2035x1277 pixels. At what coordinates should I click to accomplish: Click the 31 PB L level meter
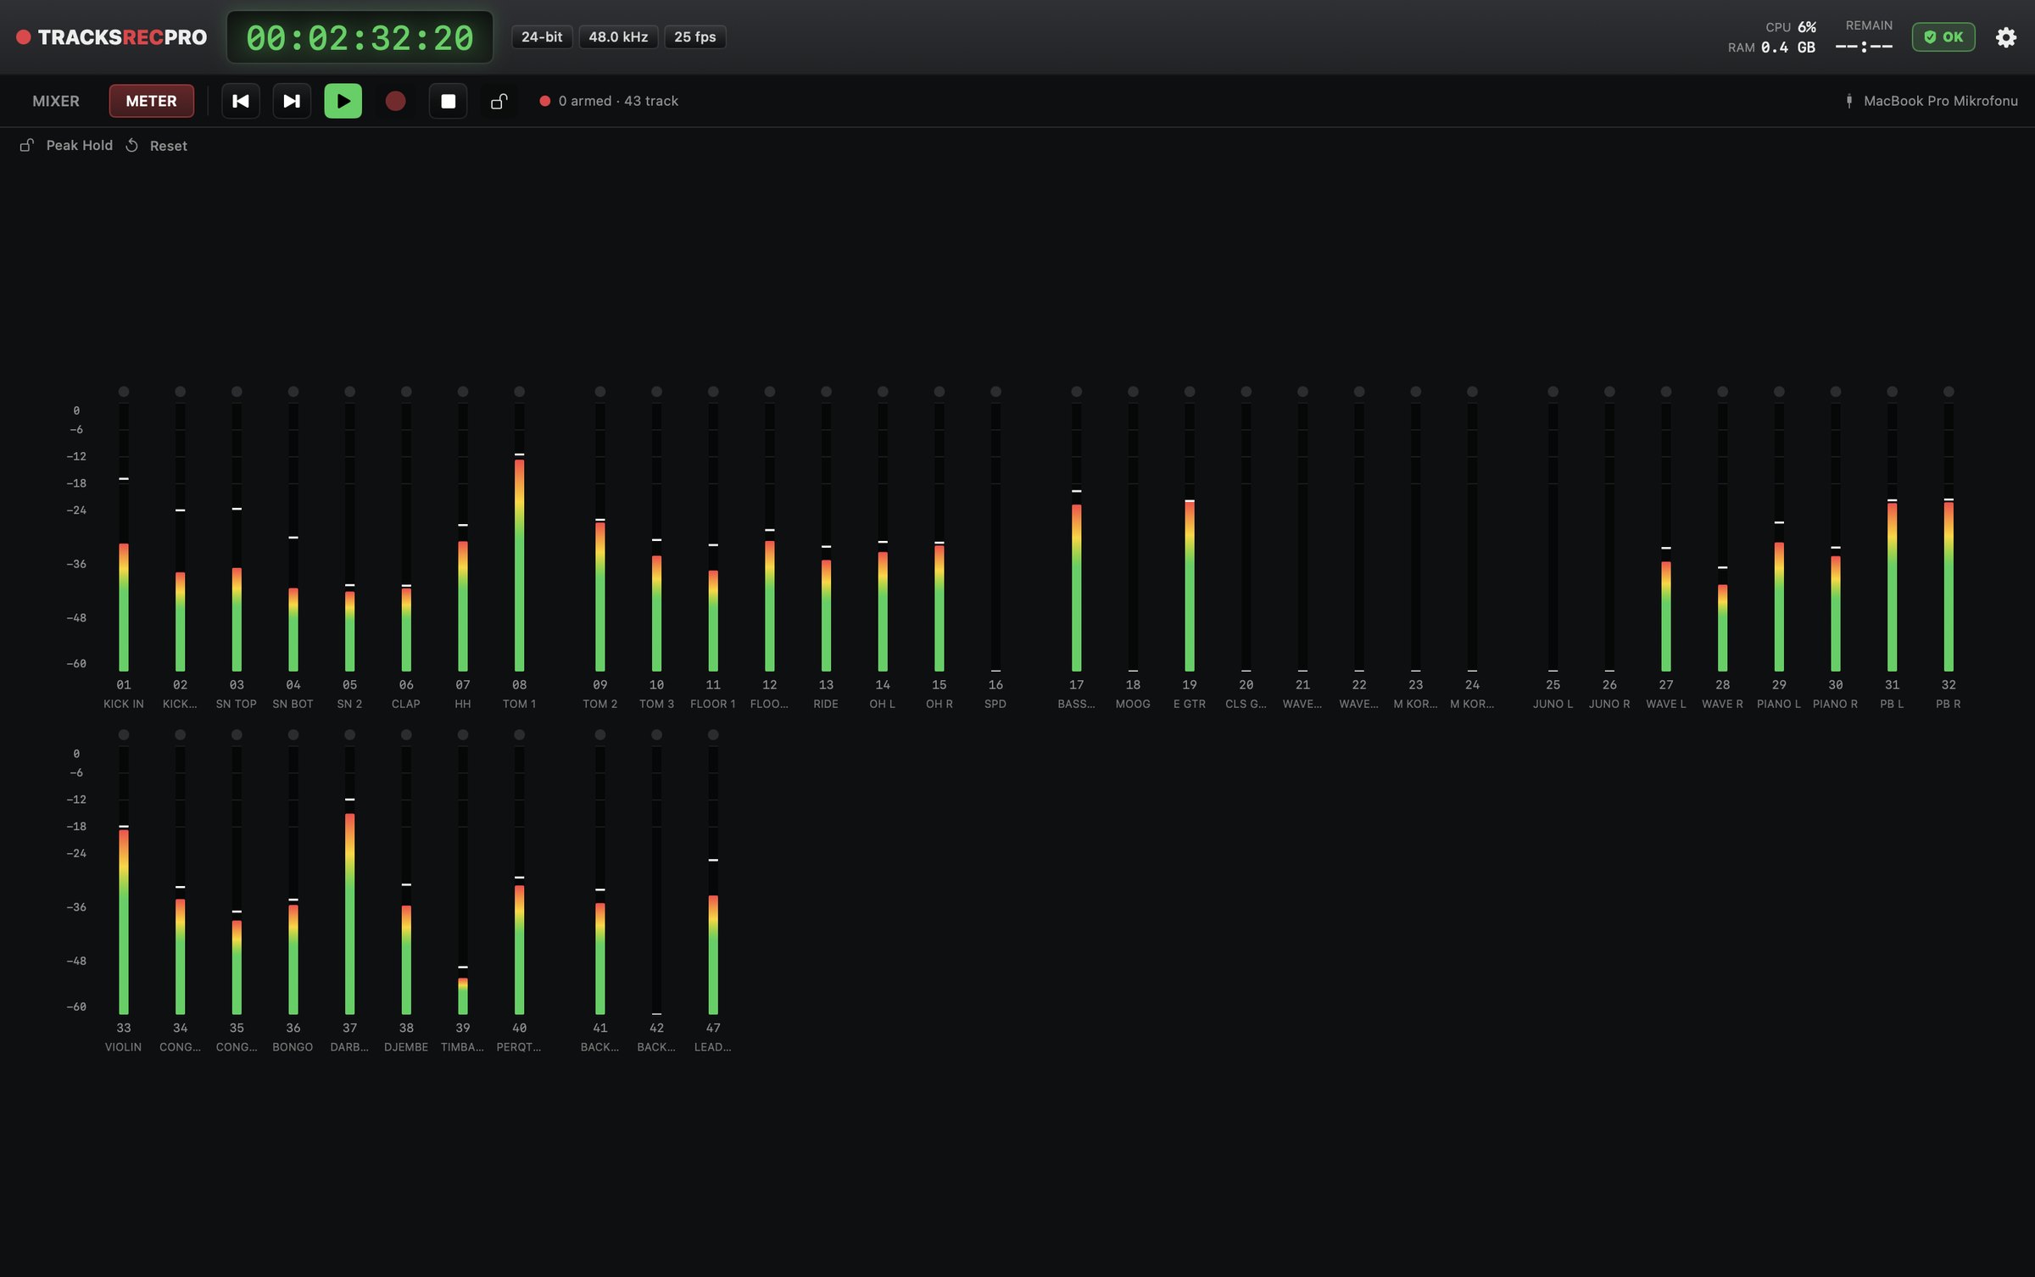(1893, 538)
